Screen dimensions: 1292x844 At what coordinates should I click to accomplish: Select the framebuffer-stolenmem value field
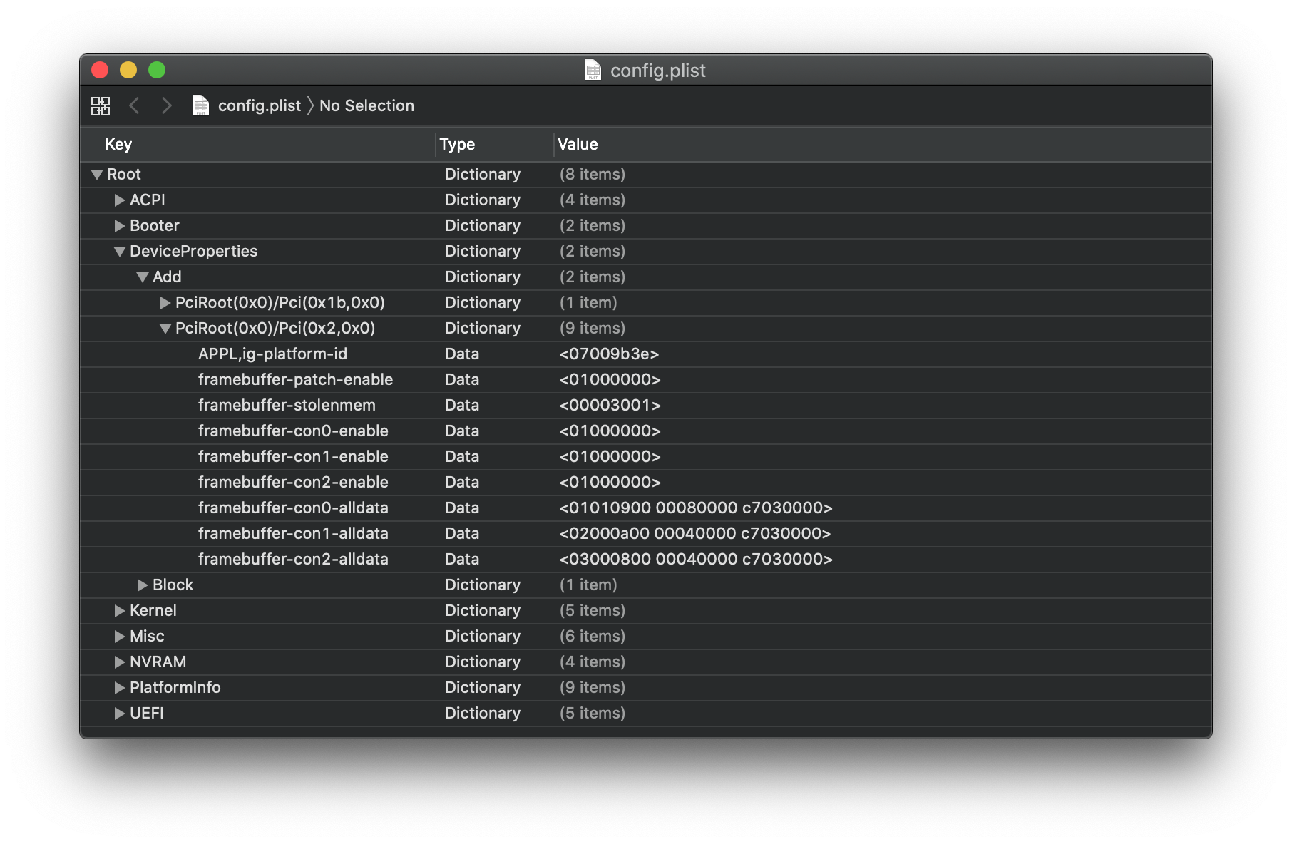pyautogui.click(x=610, y=406)
